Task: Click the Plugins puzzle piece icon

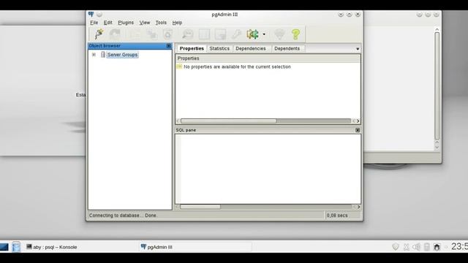Action: click(x=252, y=34)
